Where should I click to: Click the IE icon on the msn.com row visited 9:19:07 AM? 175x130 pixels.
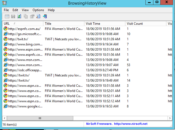tap(5, 65)
